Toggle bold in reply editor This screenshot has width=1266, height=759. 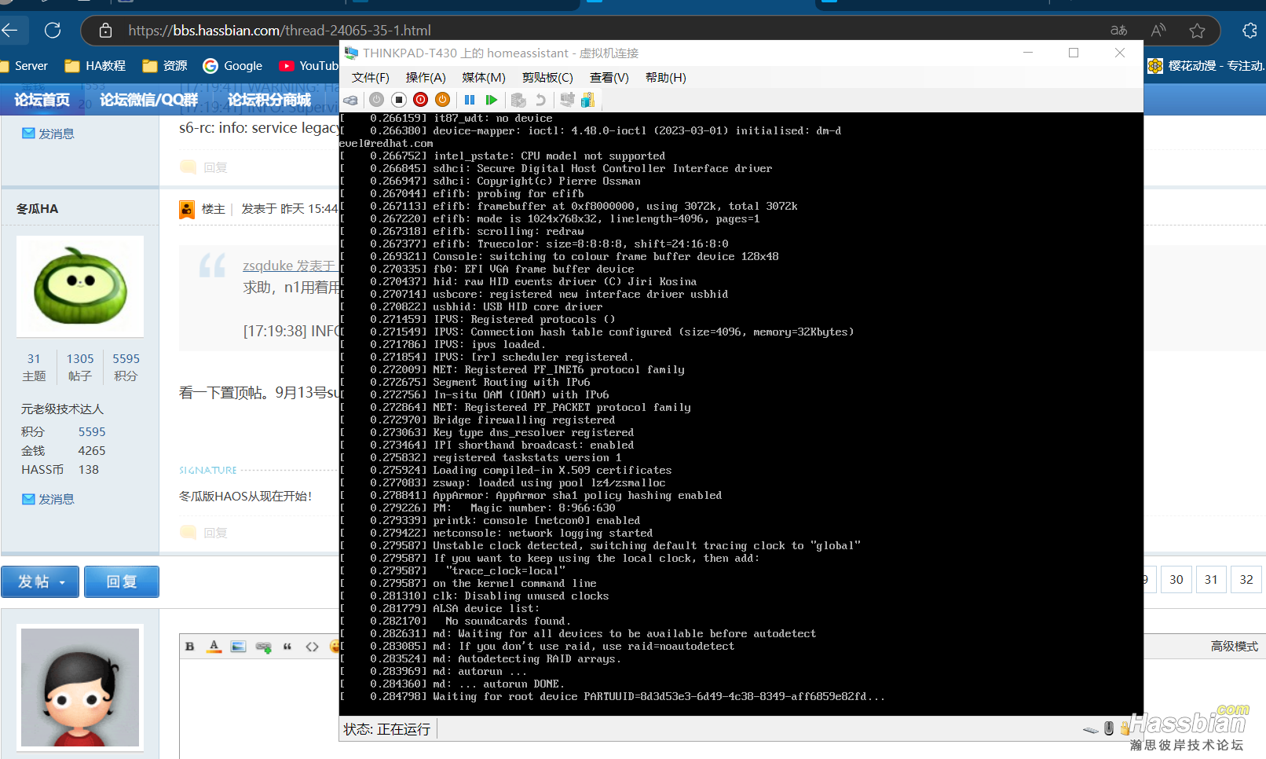[189, 647]
